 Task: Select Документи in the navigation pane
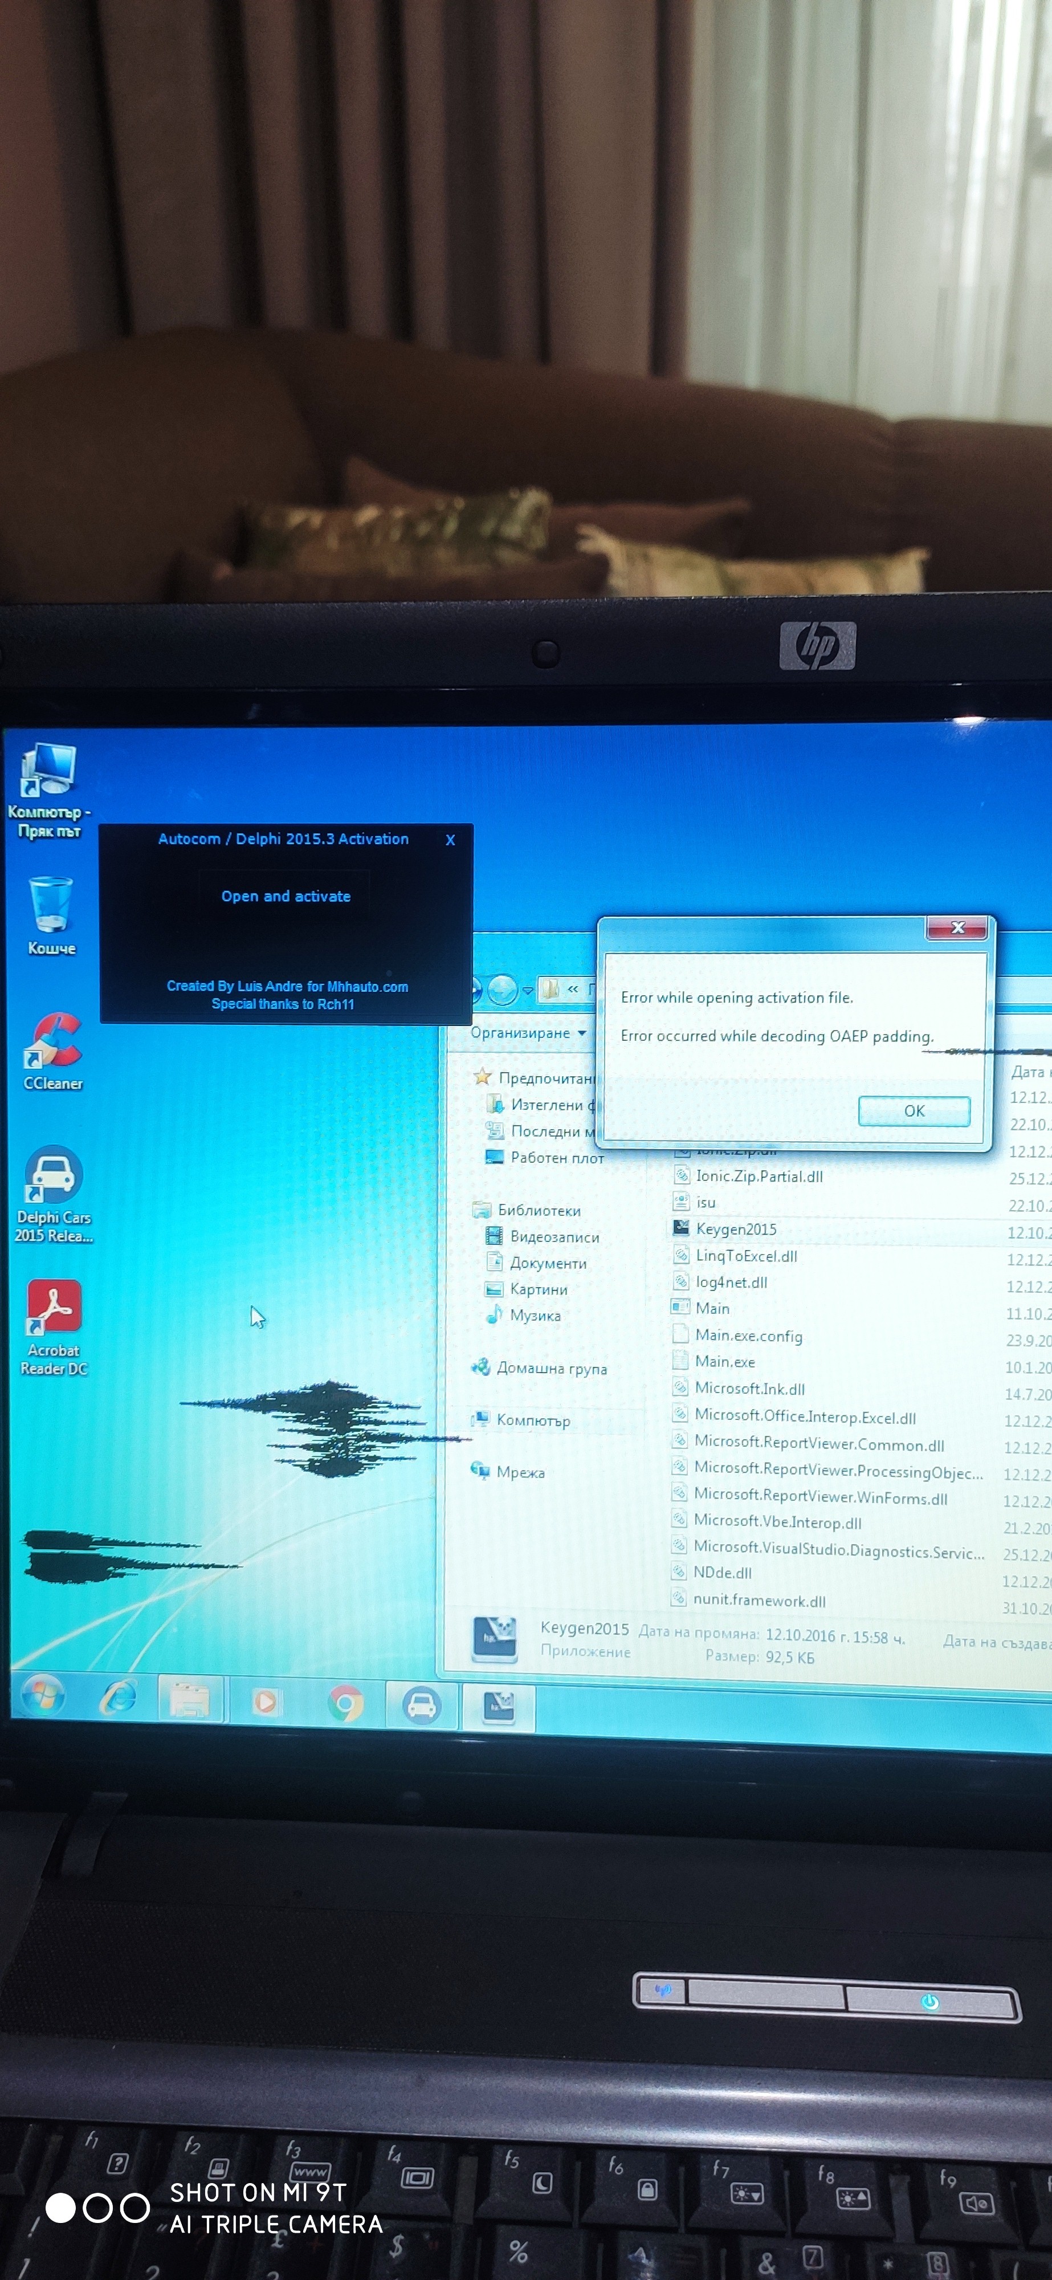coord(548,1263)
